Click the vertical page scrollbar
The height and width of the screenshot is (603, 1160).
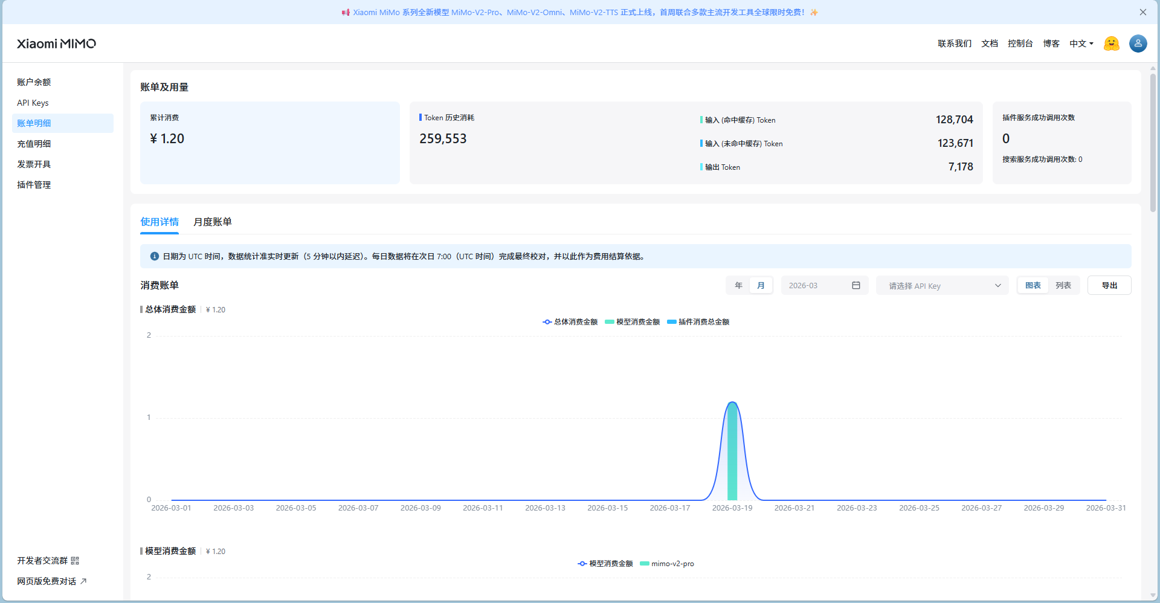tap(1153, 142)
